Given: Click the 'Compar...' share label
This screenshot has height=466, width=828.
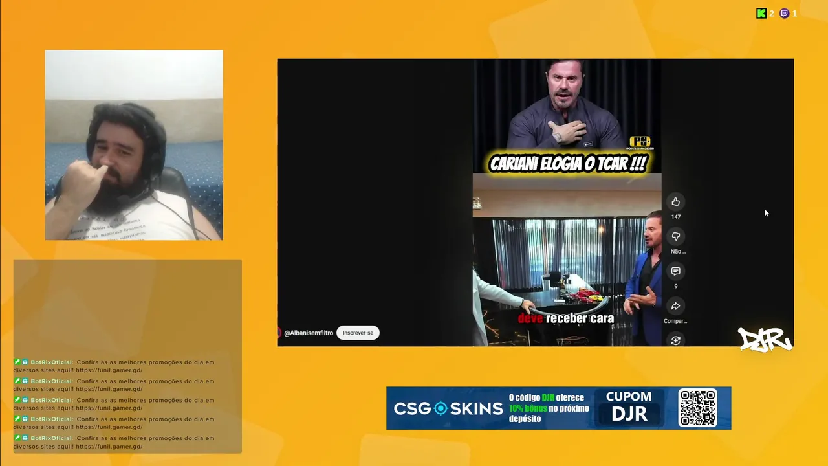Looking at the screenshot, I should [675, 321].
